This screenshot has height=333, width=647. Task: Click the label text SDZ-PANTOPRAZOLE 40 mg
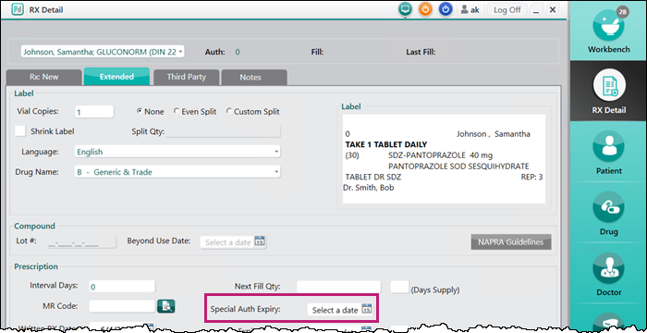[441, 155]
